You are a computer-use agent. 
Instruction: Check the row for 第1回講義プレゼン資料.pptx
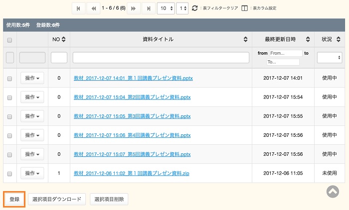9,78
